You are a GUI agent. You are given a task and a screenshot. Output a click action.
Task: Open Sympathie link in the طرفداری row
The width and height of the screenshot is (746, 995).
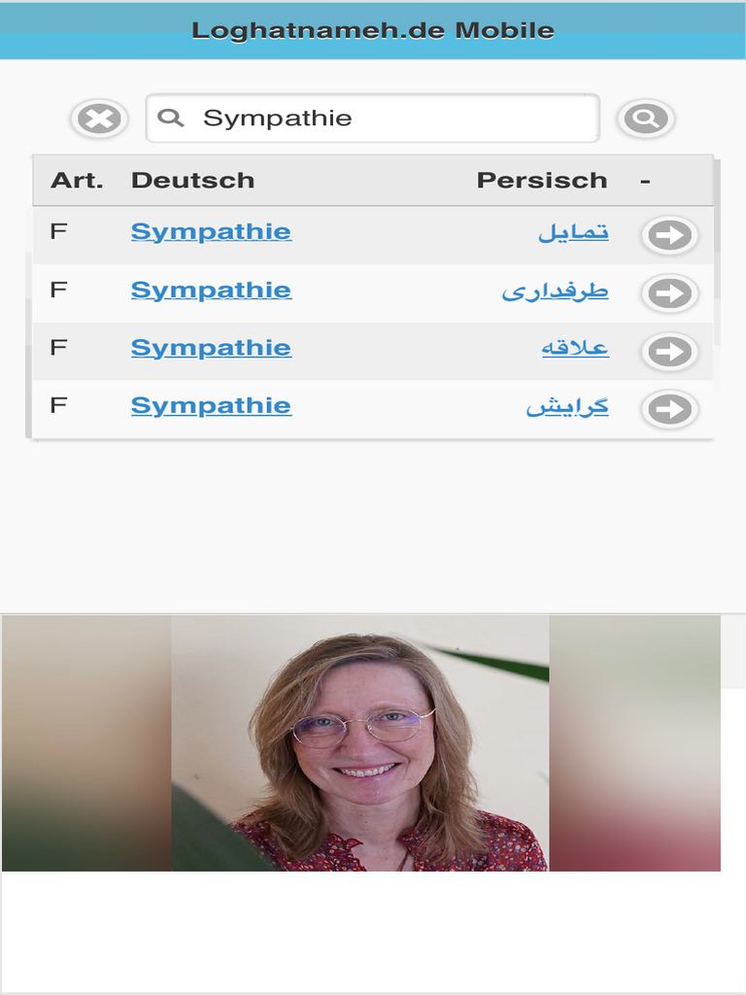click(211, 290)
